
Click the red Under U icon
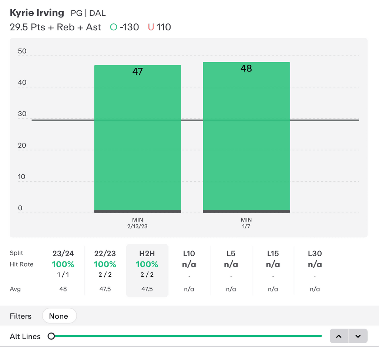[151, 27]
